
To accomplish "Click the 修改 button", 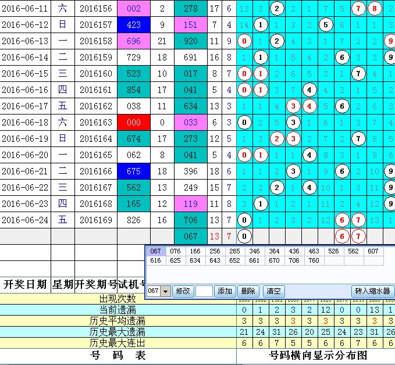I will (183, 291).
